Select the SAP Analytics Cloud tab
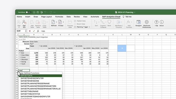 tap(111, 16)
